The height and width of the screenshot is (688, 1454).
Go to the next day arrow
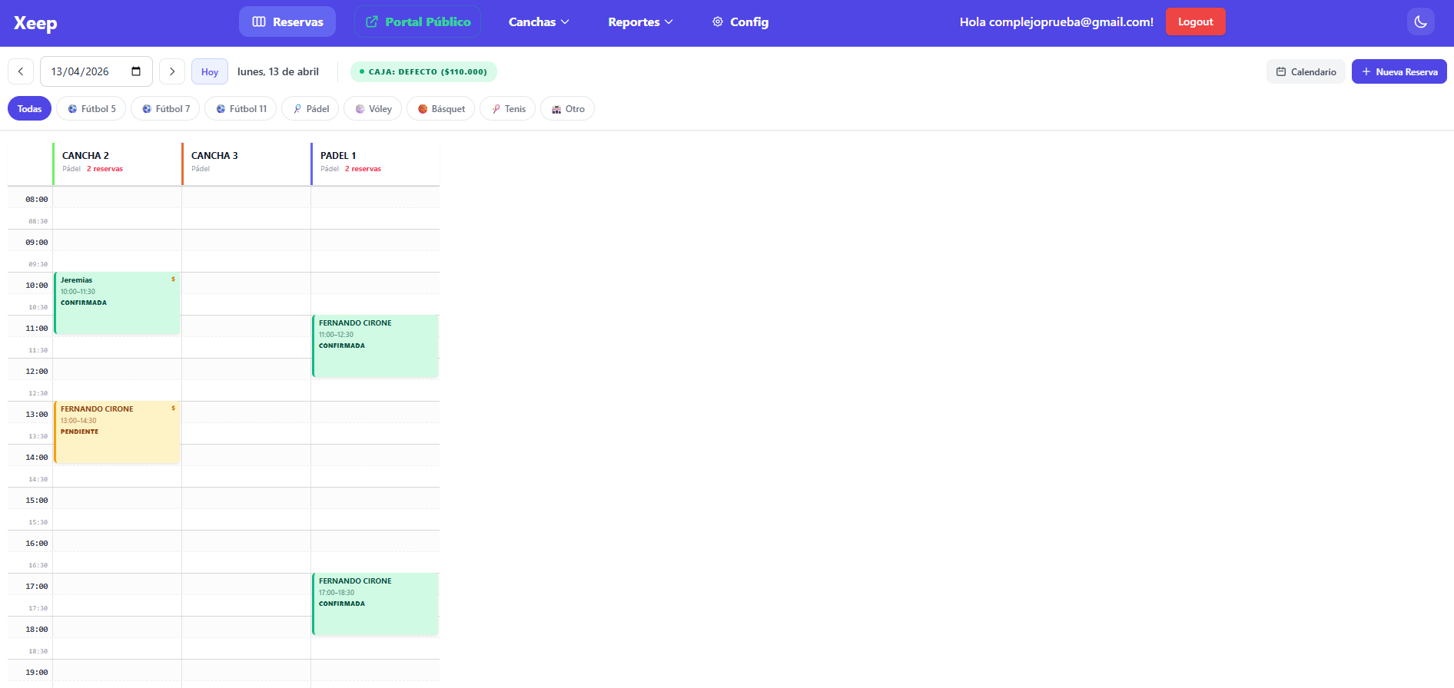coord(172,71)
